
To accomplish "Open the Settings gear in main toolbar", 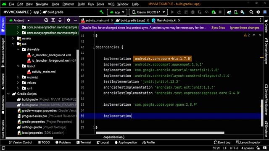I will (x=258, y=12).
